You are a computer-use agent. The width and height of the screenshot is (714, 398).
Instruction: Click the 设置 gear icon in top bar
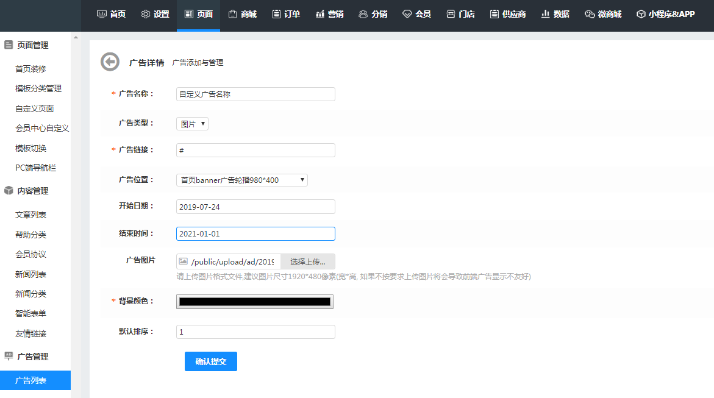click(146, 14)
